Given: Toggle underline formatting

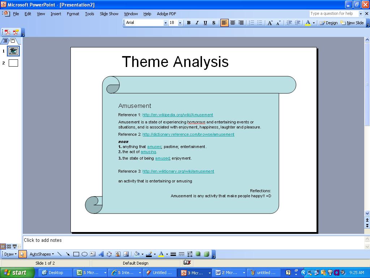Looking at the screenshot, I should click(x=205, y=23).
